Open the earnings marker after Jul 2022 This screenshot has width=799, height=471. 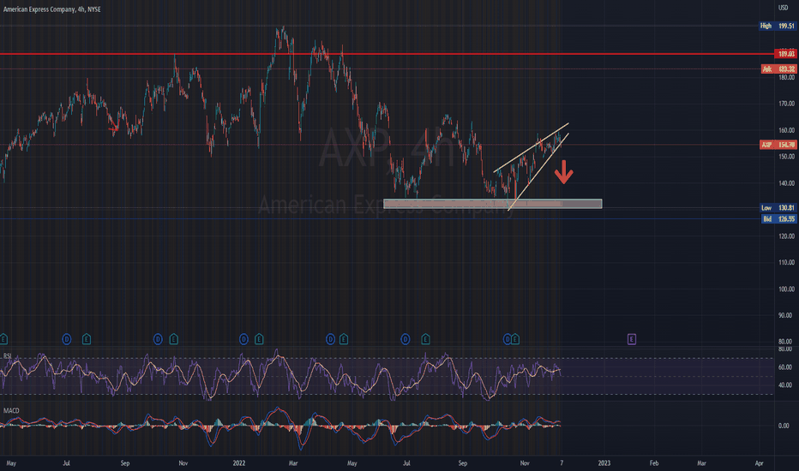tap(425, 339)
